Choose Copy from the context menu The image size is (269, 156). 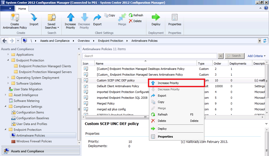click(x=177, y=102)
